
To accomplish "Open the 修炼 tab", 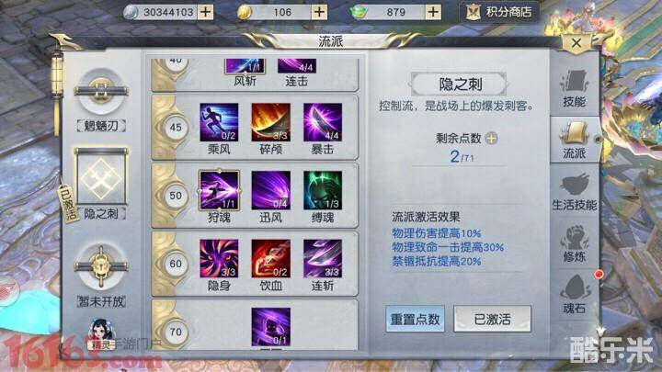I will coord(574,243).
